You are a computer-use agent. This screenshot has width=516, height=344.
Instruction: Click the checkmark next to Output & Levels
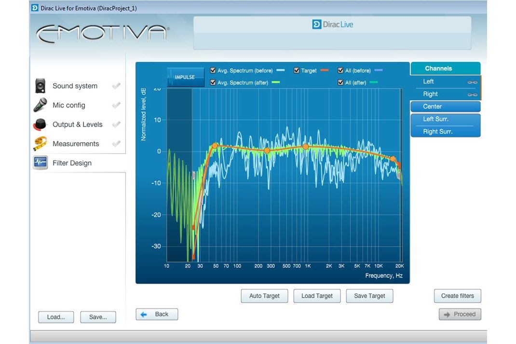[x=116, y=124]
